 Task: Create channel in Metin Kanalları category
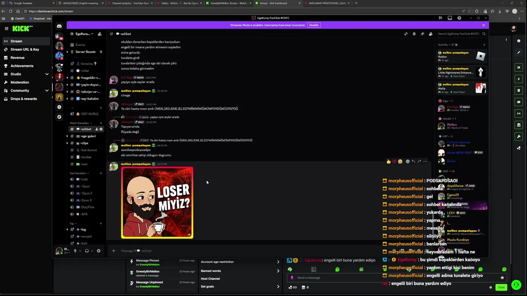coord(101,123)
